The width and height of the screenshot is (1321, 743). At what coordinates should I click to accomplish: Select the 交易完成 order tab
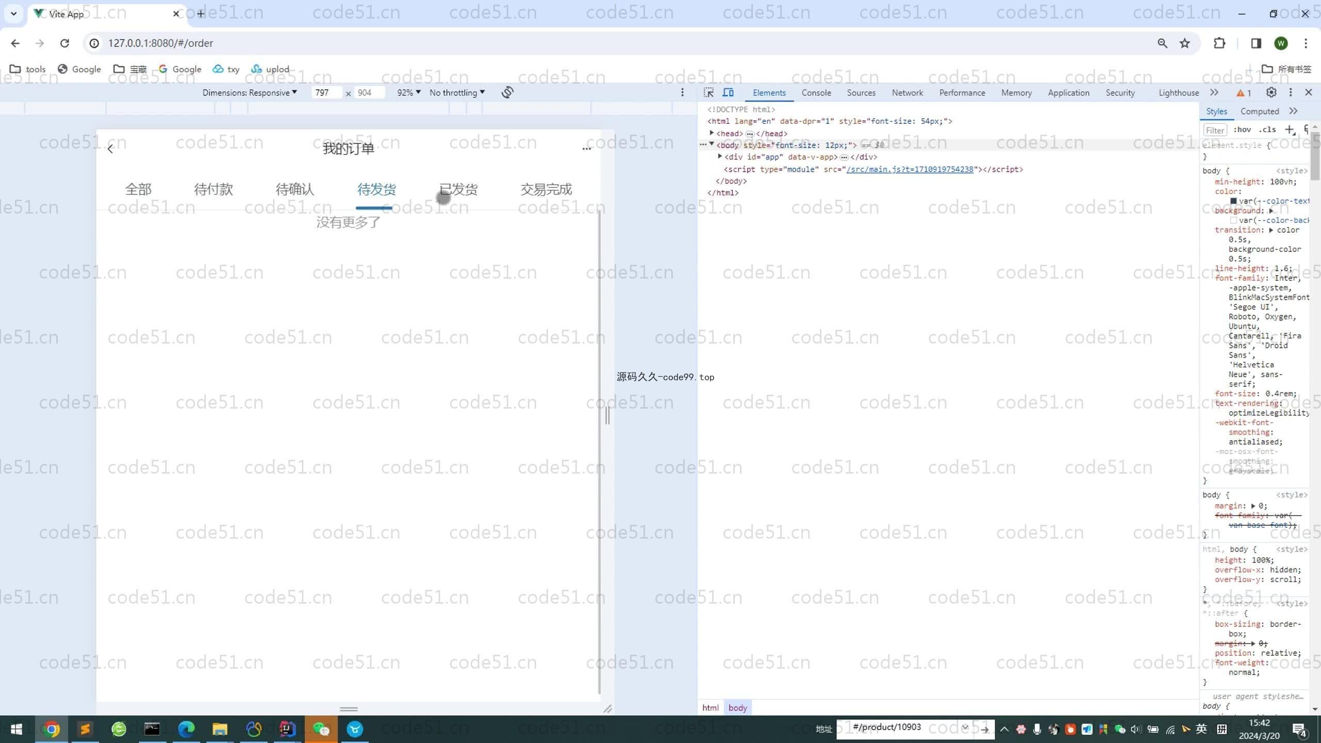(x=546, y=189)
